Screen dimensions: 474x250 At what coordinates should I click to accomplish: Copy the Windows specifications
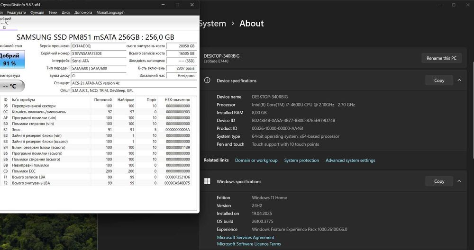tap(439, 181)
